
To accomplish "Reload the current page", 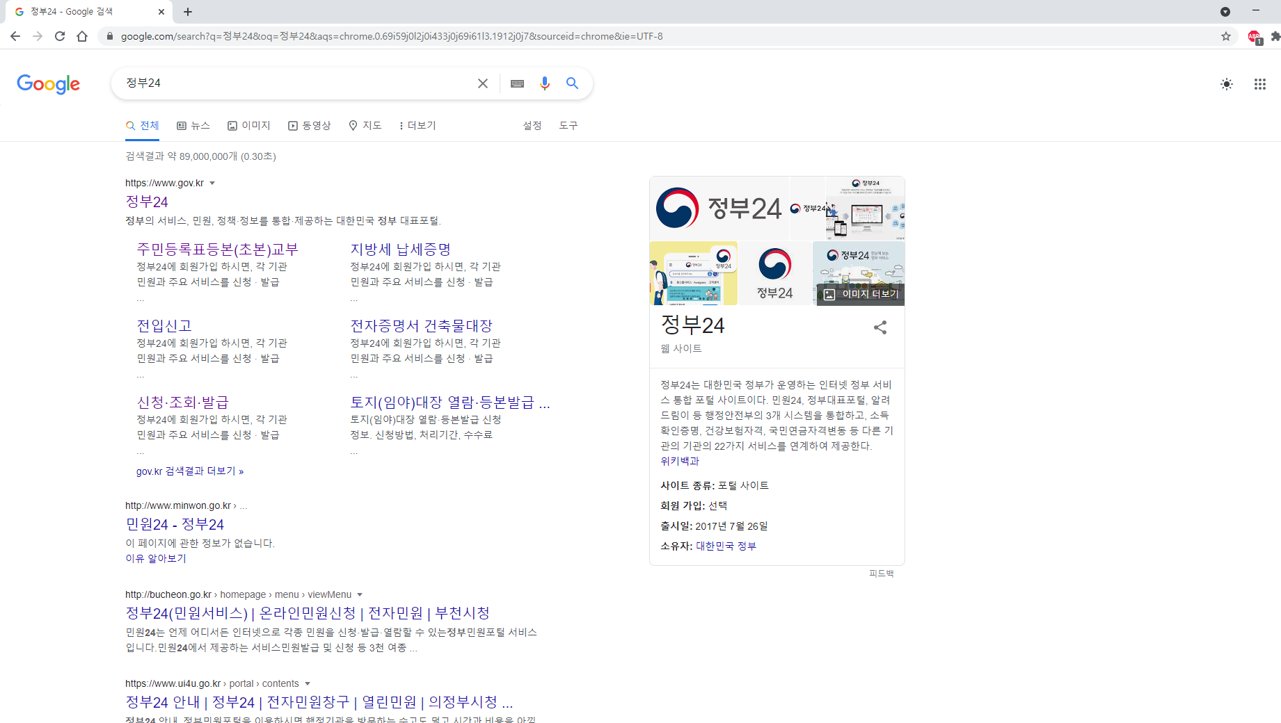I will [x=60, y=36].
